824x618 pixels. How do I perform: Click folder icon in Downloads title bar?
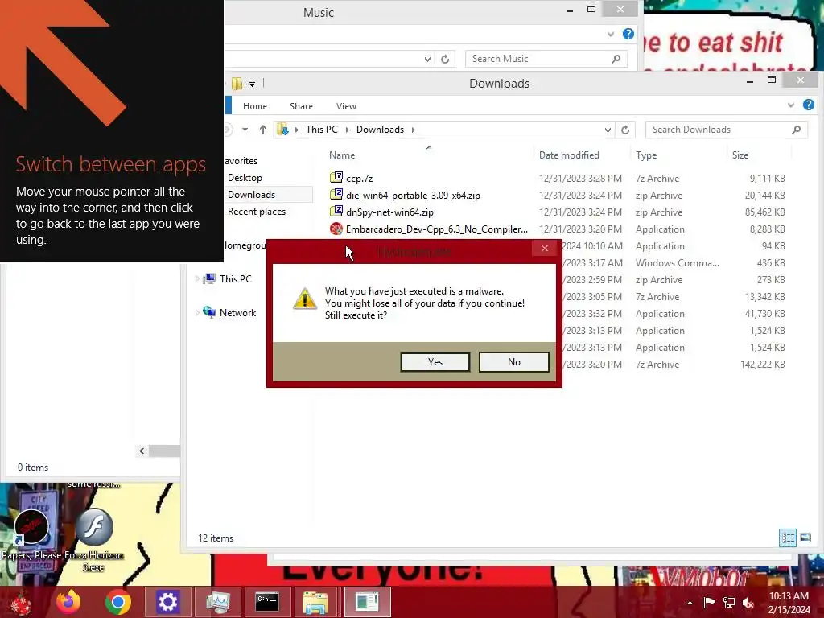tap(237, 83)
